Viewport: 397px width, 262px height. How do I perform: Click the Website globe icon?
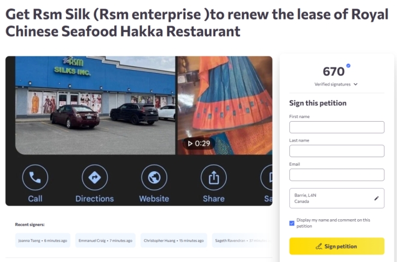(x=154, y=177)
